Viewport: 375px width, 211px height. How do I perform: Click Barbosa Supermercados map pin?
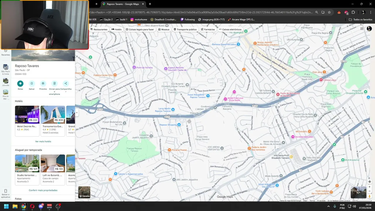point(238,44)
